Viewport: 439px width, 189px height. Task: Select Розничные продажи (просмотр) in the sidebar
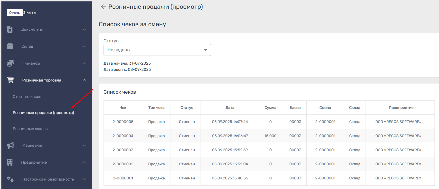click(x=43, y=113)
